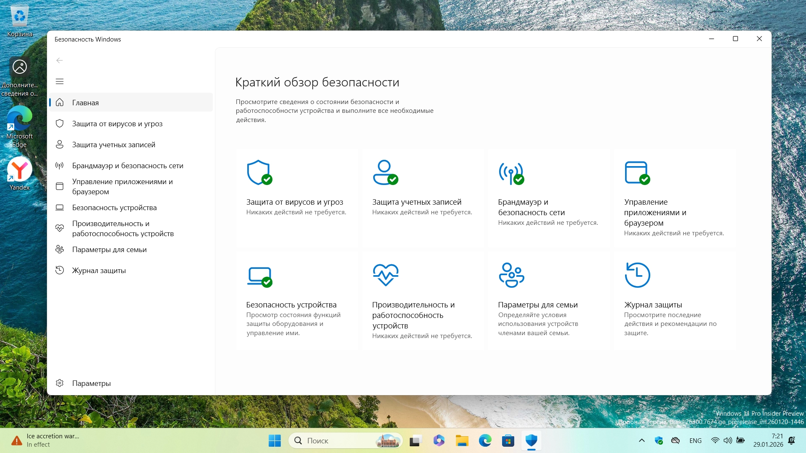The image size is (806, 453).
Task: Open the Windows Start menu button
Action: pos(275,440)
